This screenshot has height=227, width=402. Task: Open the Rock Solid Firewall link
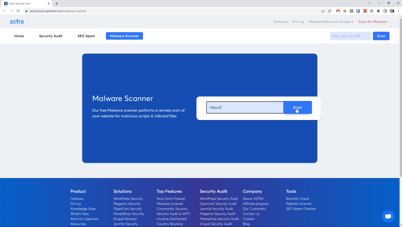tap(171, 199)
